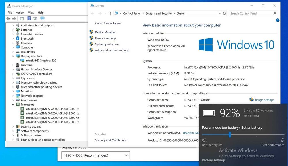
Task: Click the Device Manager app icon in title bar
Action: pyautogui.click(x=9, y=6)
